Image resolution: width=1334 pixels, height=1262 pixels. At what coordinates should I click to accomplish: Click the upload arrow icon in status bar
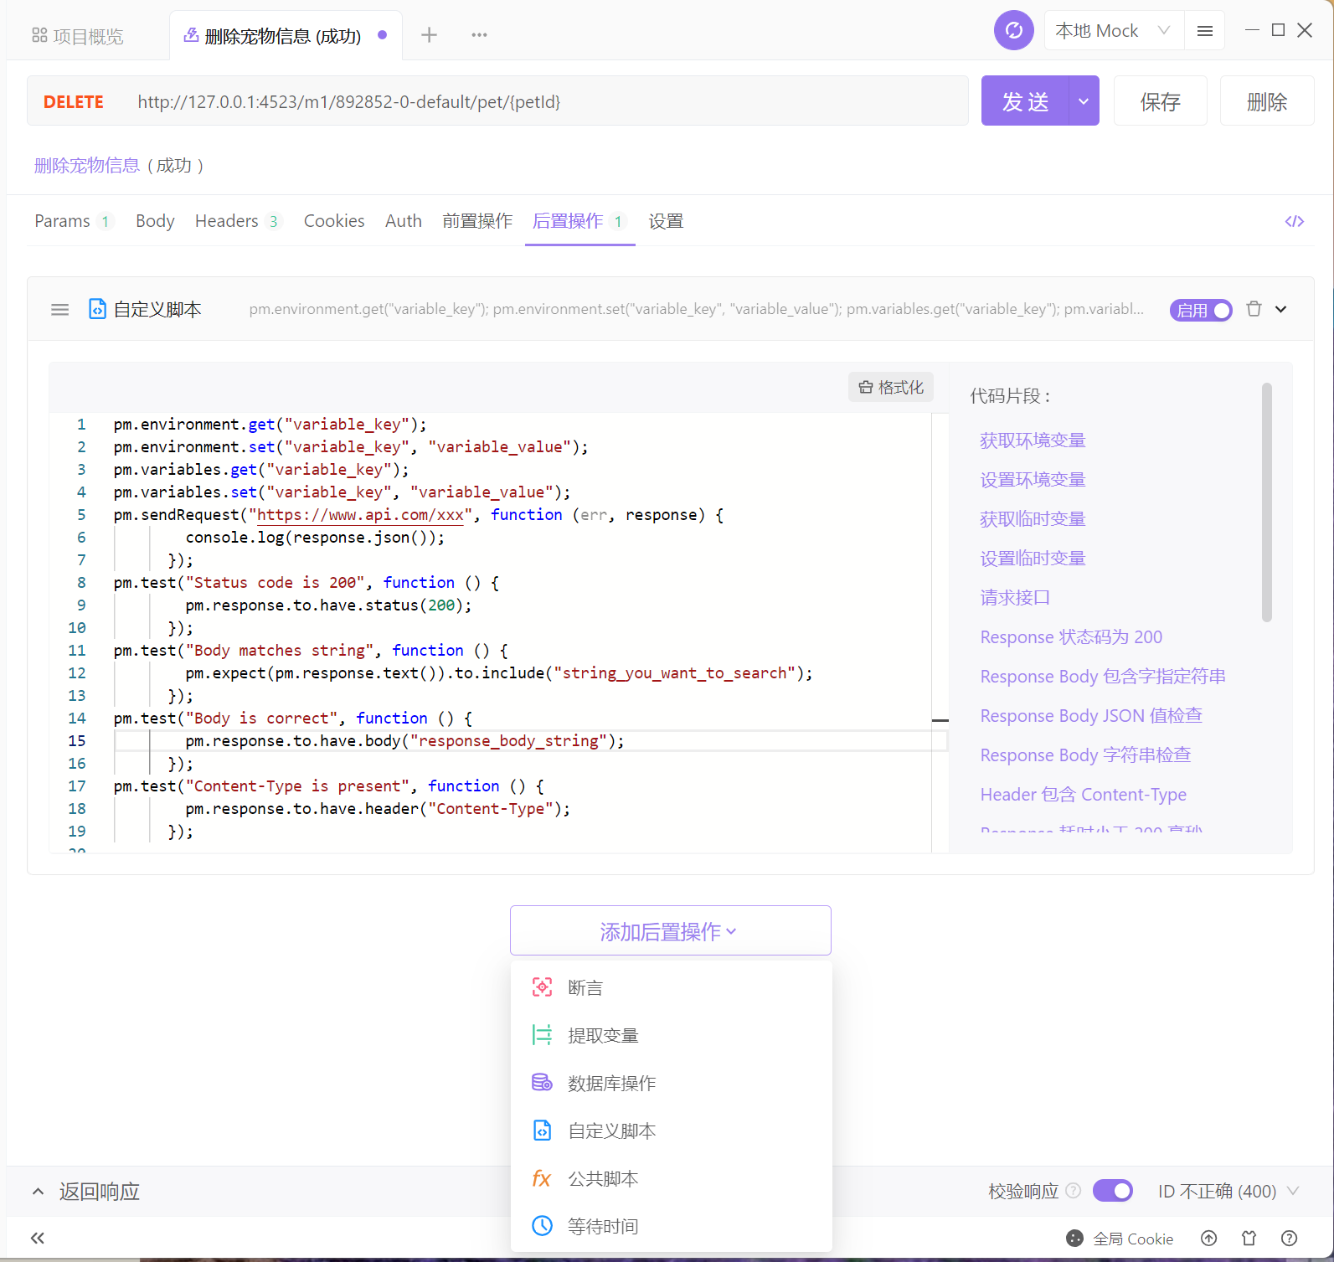1208,1238
